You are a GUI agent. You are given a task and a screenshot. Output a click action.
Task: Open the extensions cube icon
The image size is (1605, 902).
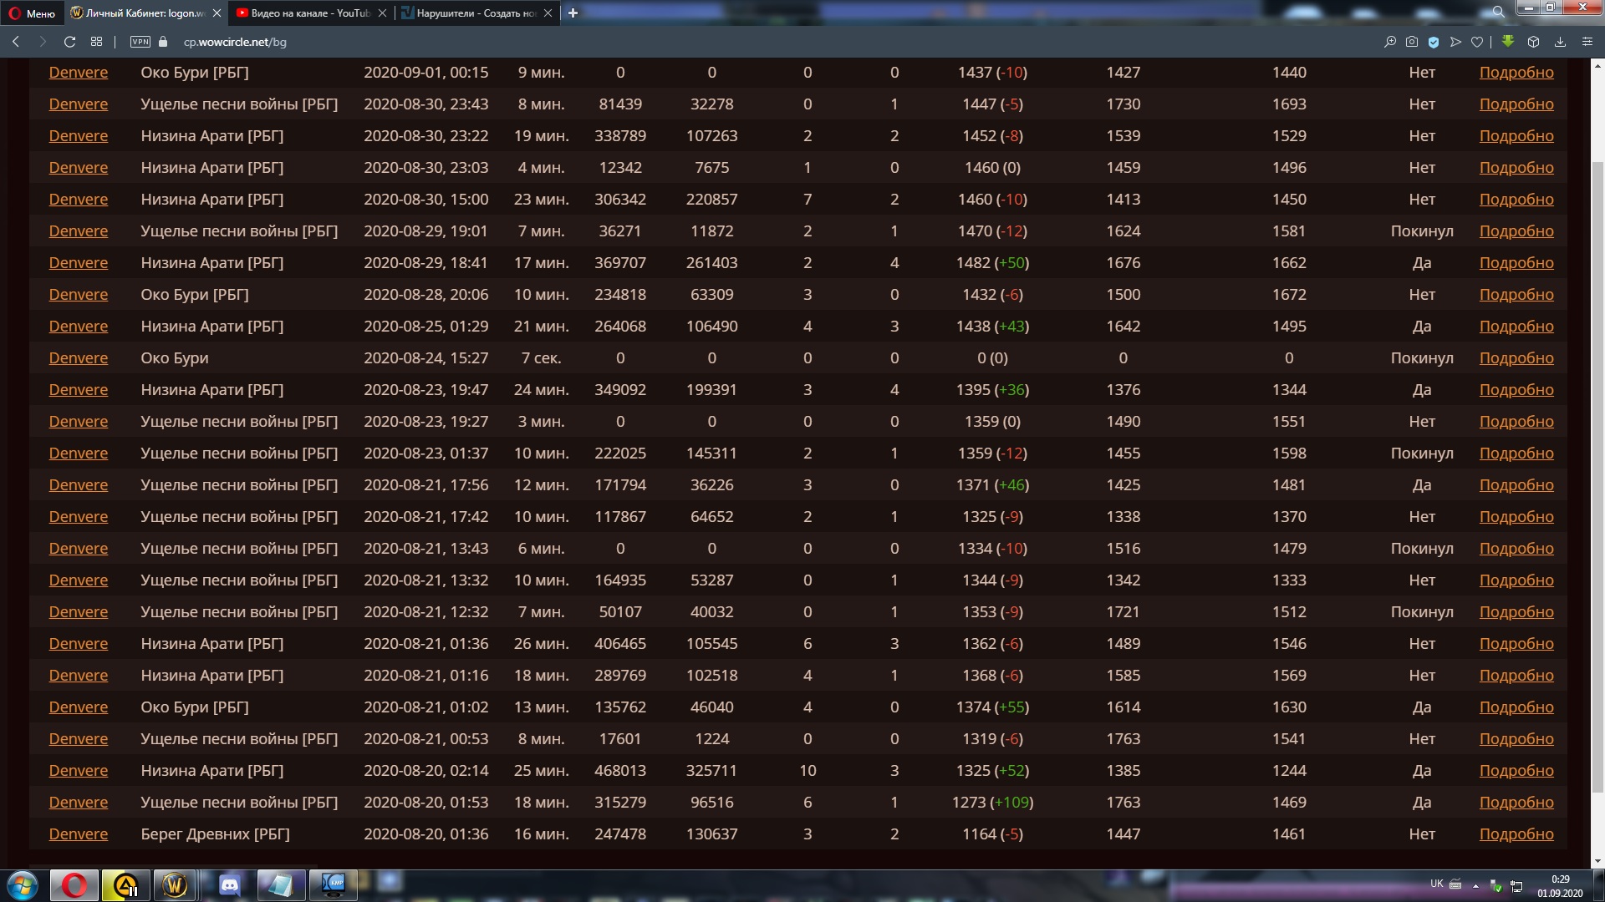click(1533, 42)
